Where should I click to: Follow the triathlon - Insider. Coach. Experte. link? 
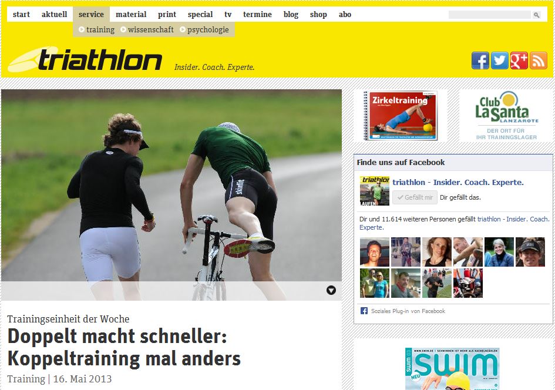click(x=458, y=182)
